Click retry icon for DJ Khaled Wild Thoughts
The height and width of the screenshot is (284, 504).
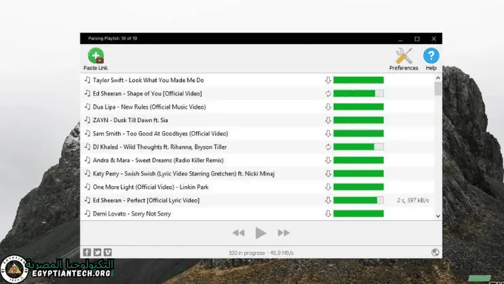coord(328,147)
